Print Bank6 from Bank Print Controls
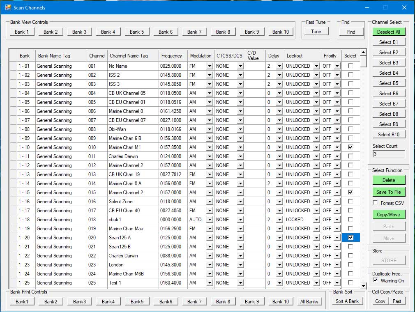The width and height of the screenshot is (415, 312). coord(166,302)
